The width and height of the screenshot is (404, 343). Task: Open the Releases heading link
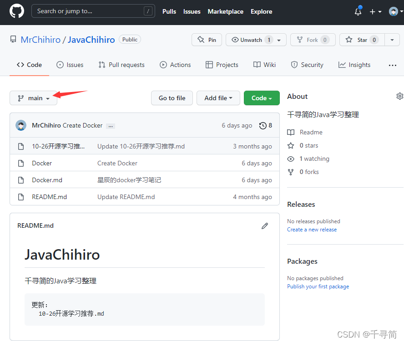(301, 205)
